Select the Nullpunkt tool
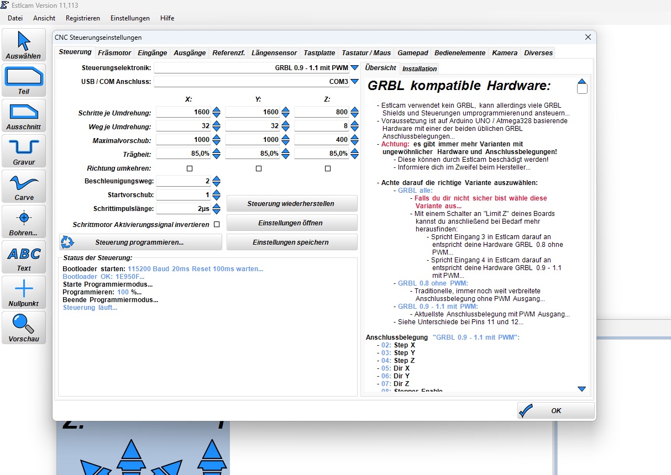Image resolution: width=671 pixels, height=475 pixels. [x=24, y=292]
